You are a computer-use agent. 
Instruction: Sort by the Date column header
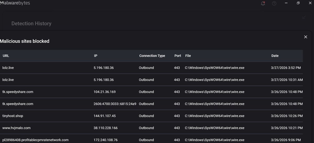coord(275,56)
